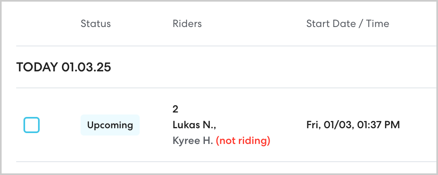Click the word Time in the column header

coord(378,24)
